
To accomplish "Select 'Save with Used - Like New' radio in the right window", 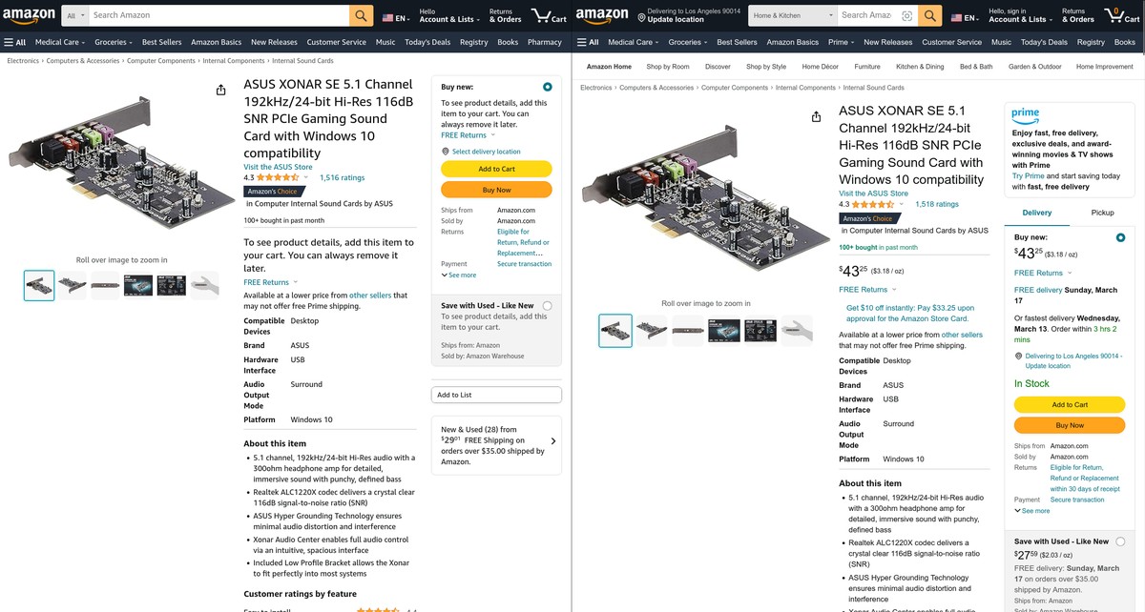I will 1119,541.
